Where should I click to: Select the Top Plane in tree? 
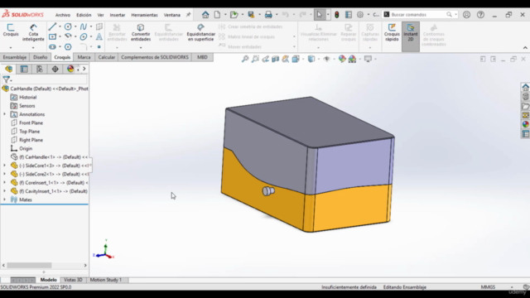(30, 132)
